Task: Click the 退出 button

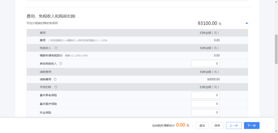Action: pos(202,126)
